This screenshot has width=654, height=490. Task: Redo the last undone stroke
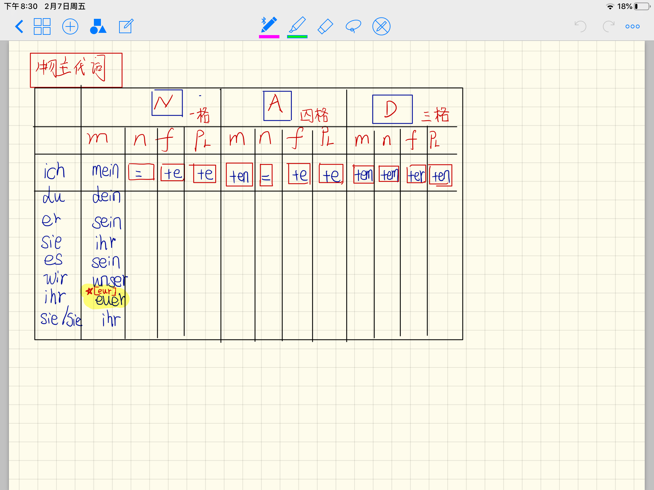pyautogui.click(x=608, y=26)
